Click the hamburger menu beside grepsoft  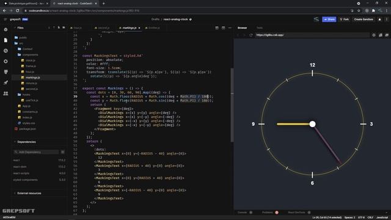coord(5,19)
